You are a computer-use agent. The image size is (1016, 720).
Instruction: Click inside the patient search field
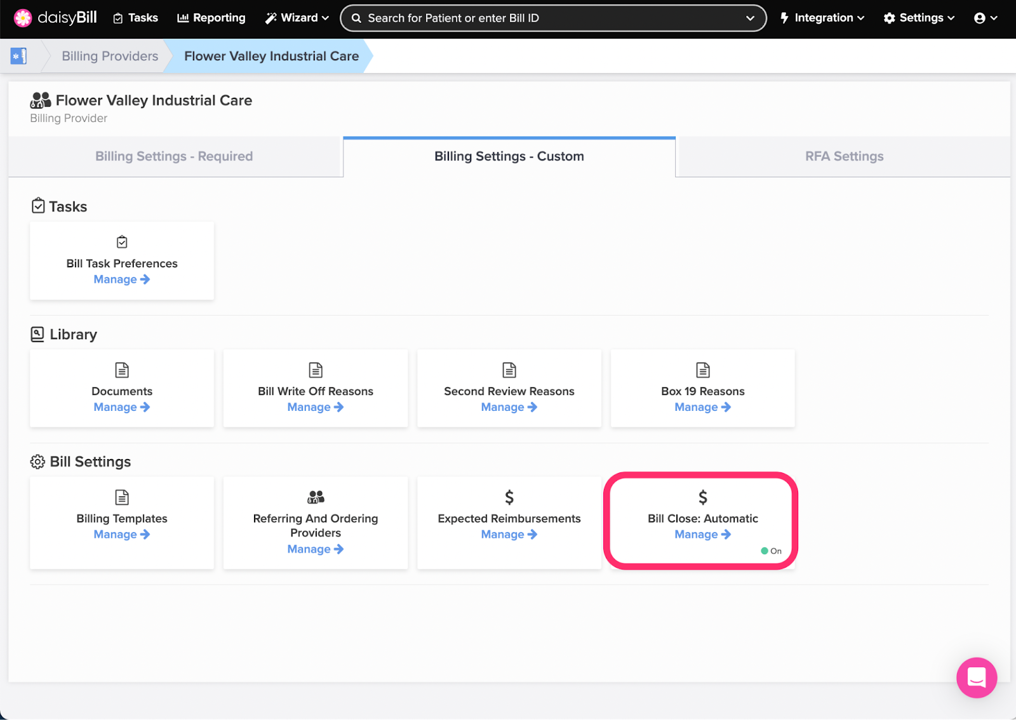pos(508,18)
